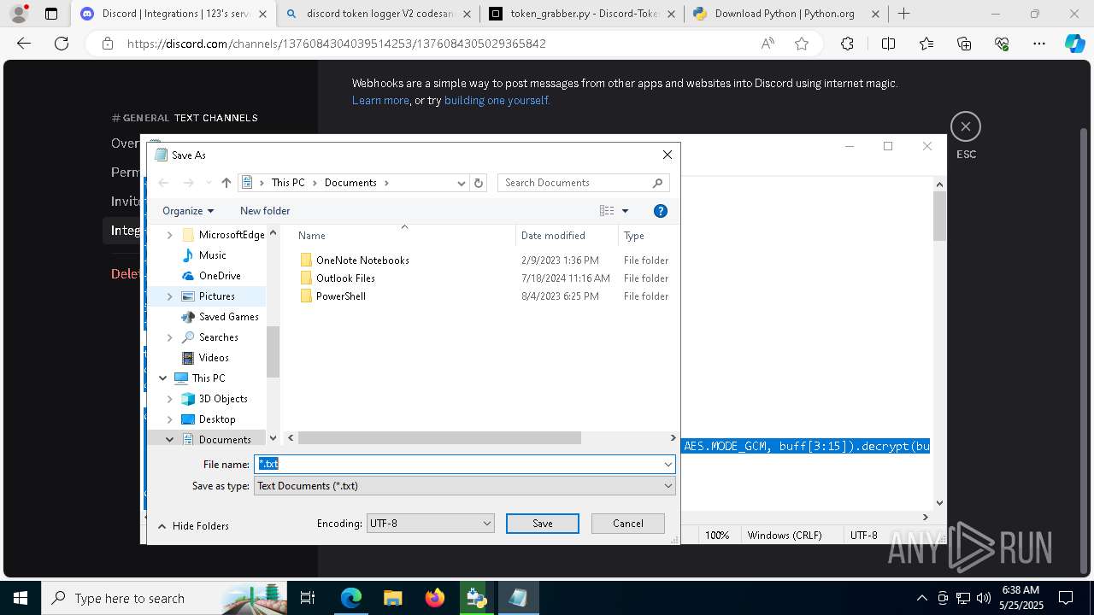Click New folder
1094x615 pixels.
(265, 211)
